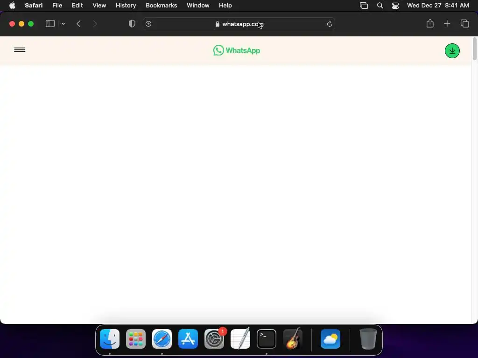Open Weather from the Dock
The width and height of the screenshot is (478, 358).
(330, 339)
